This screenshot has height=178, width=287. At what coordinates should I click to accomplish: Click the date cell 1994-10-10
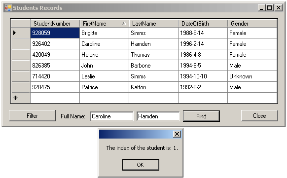tap(203, 76)
